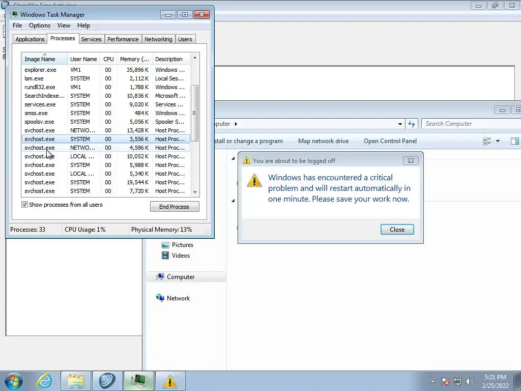521x391 pixels.
Task: Select the lsm.exe process row
Action: click(x=106, y=78)
